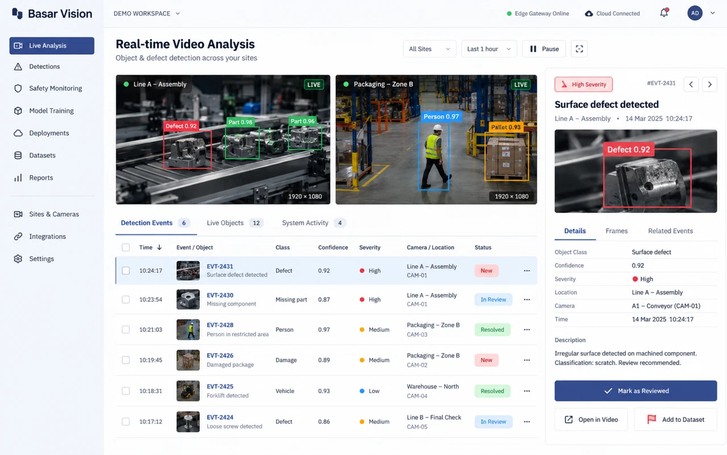Switch to the System Activity tab
The image size is (727, 455).
tap(314, 223)
